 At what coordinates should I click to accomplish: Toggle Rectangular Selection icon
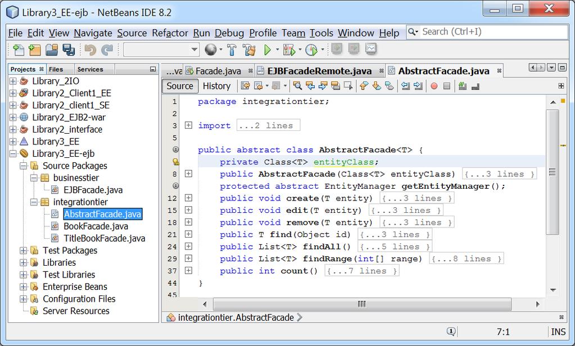[x=348, y=86]
